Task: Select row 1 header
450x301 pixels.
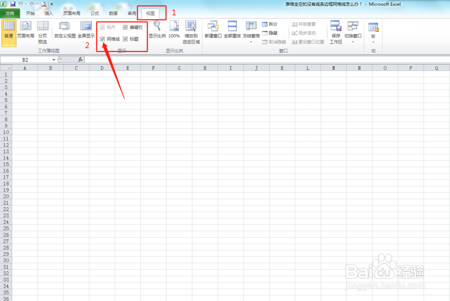Action: (x=6, y=74)
